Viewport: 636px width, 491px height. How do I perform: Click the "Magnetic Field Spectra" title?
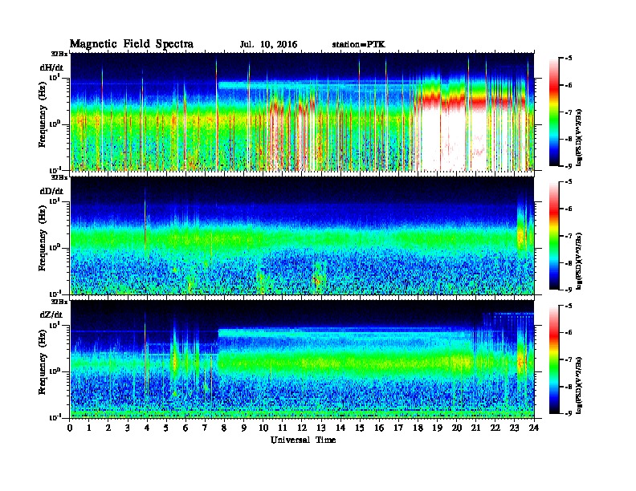[x=132, y=44]
